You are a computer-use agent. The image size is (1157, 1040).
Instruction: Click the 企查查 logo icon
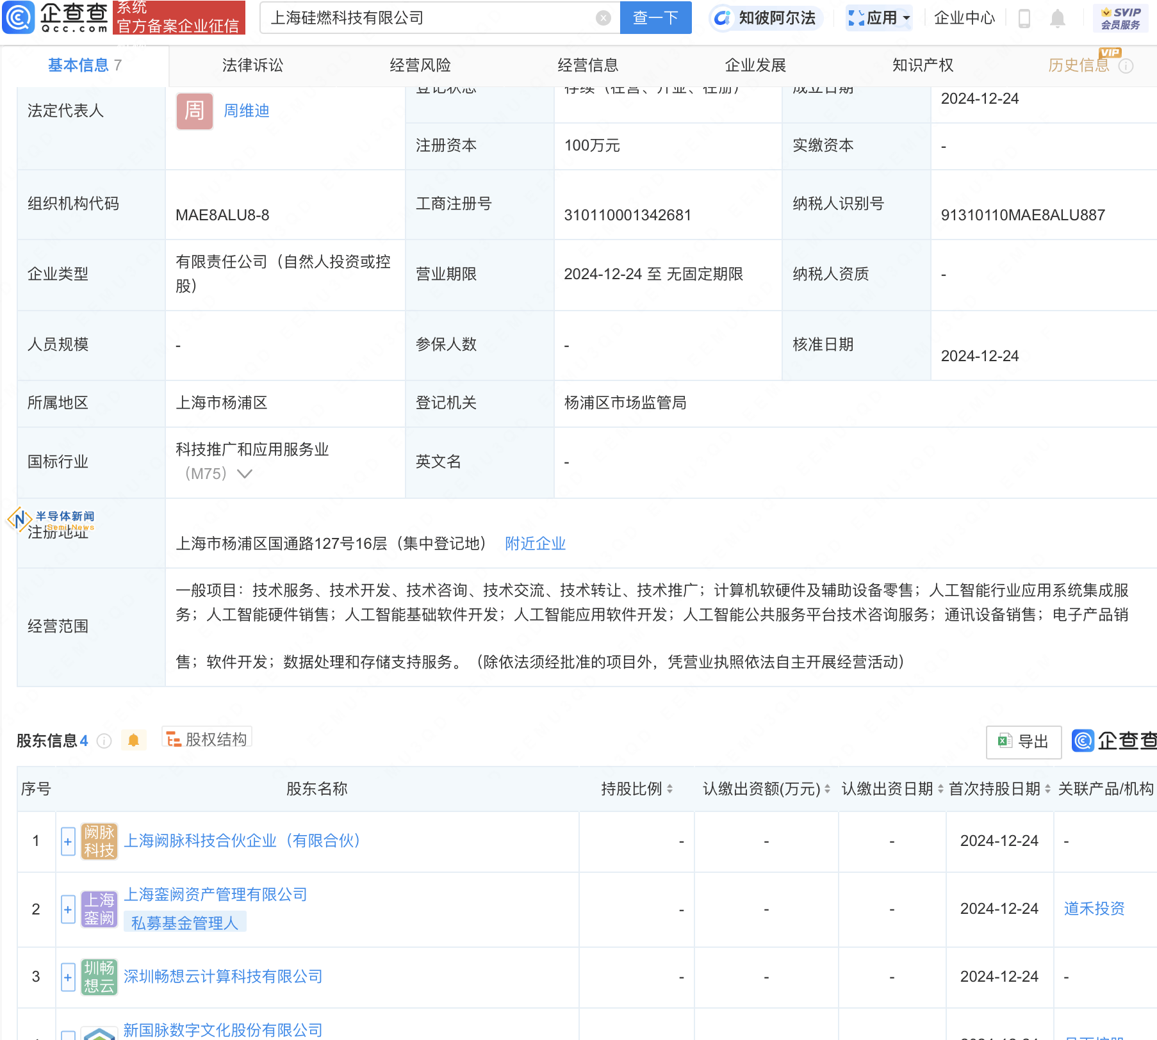click(x=18, y=17)
